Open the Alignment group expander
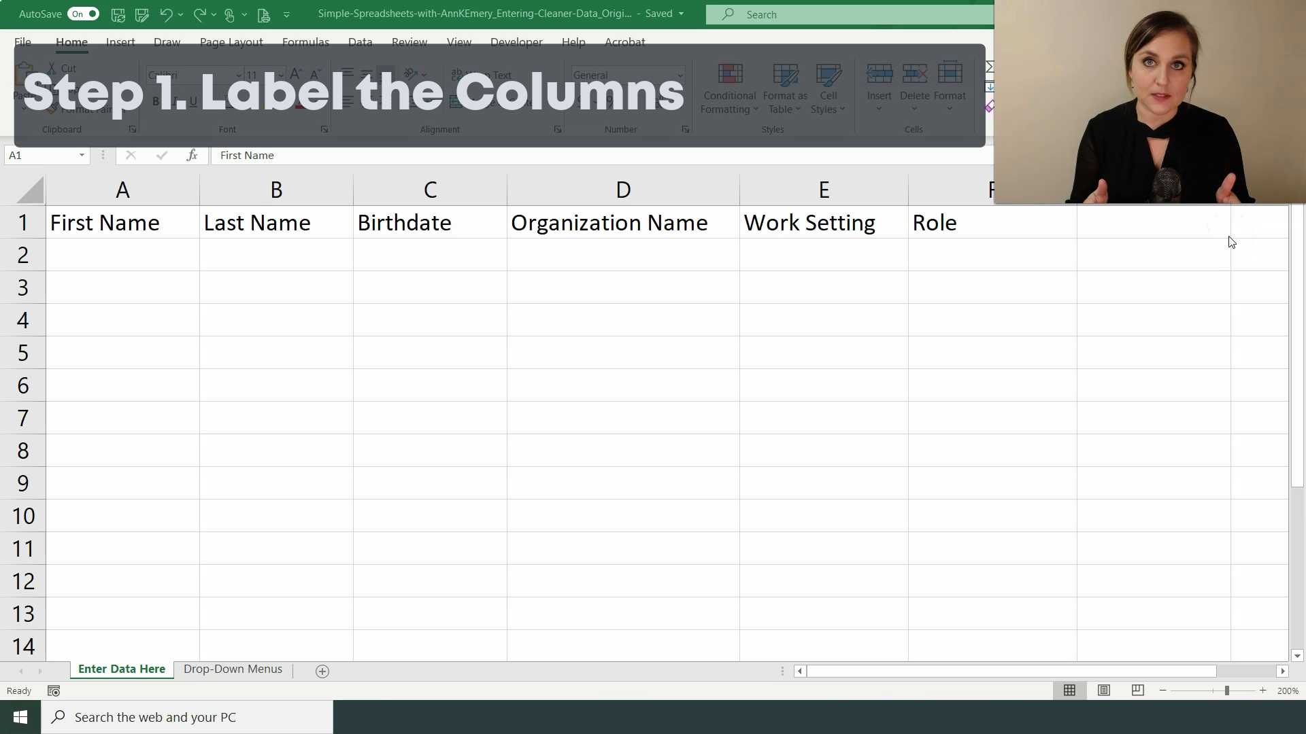The height and width of the screenshot is (734, 1306). click(558, 130)
